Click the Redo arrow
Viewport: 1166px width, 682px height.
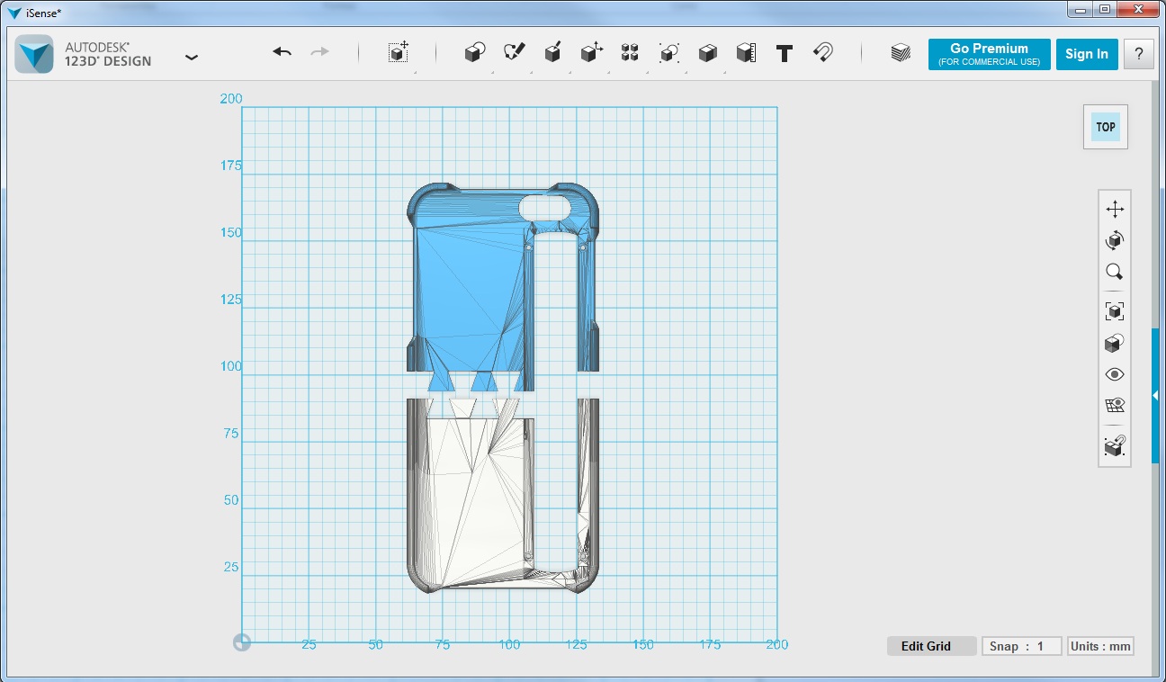click(x=319, y=52)
